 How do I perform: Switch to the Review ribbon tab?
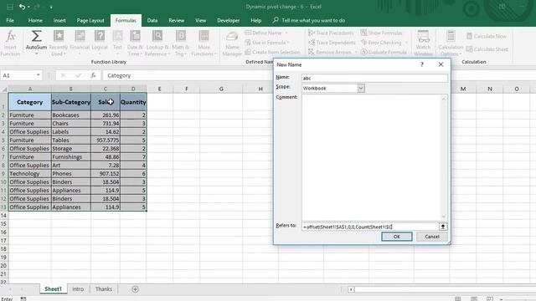tap(177, 20)
